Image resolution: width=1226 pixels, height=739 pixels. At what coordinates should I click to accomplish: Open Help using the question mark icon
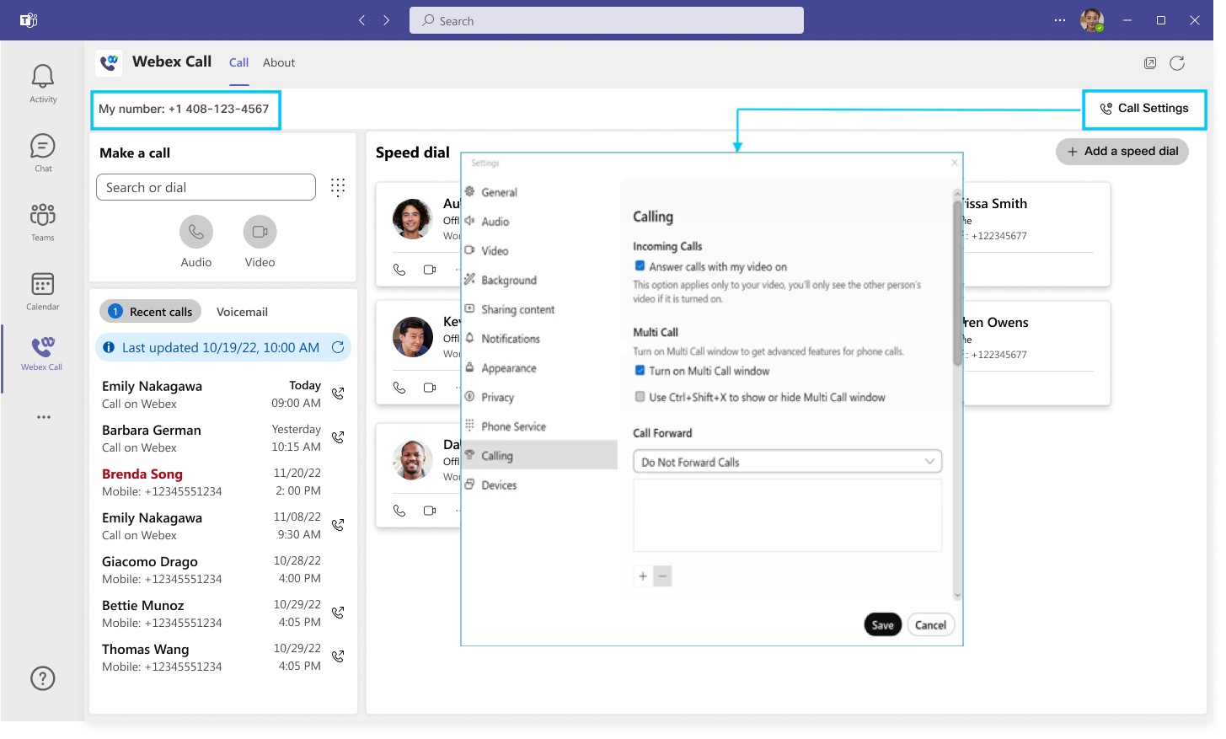(42, 677)
